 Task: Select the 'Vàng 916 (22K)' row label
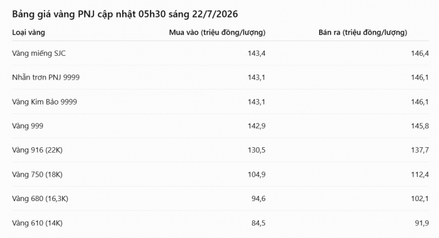coord(37,150)
